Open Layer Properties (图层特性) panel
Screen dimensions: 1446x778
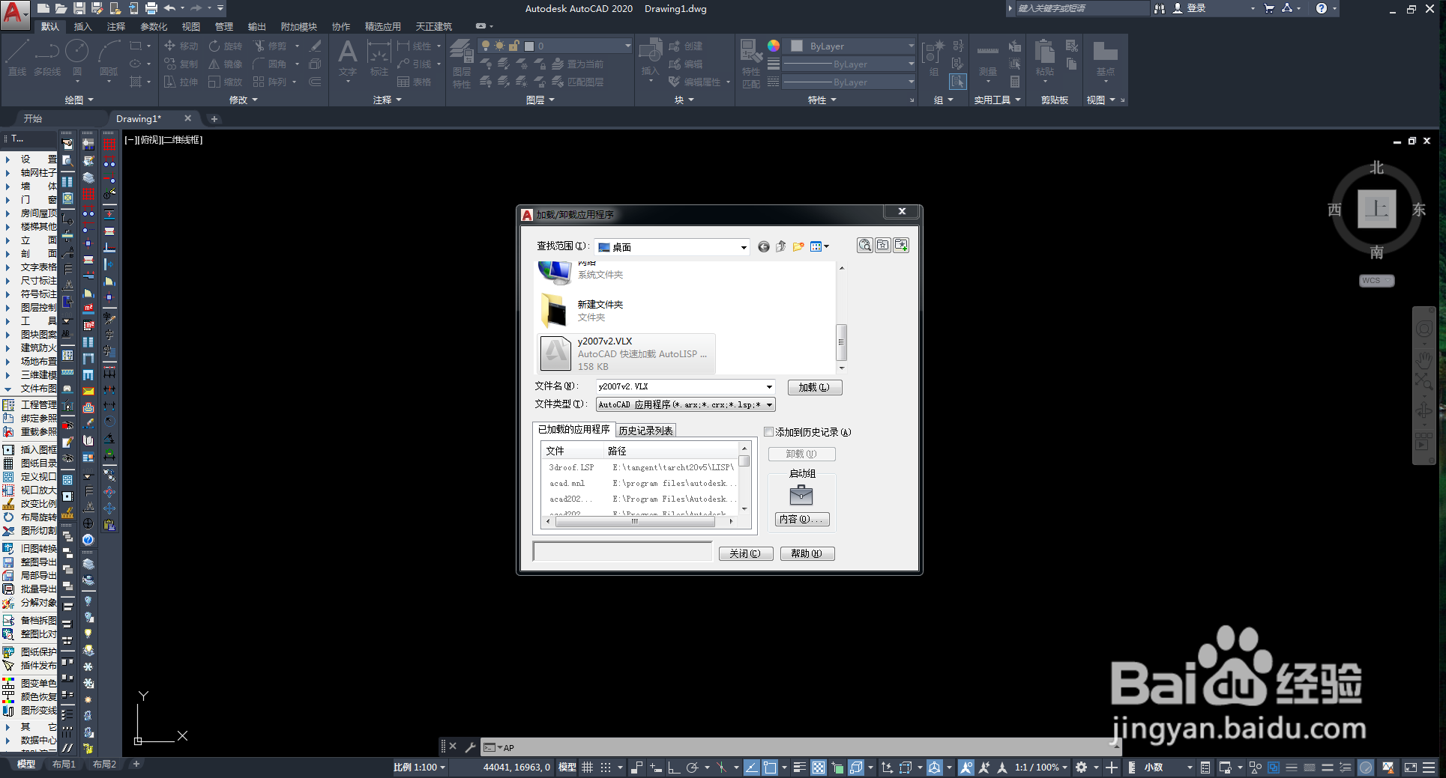461,63
